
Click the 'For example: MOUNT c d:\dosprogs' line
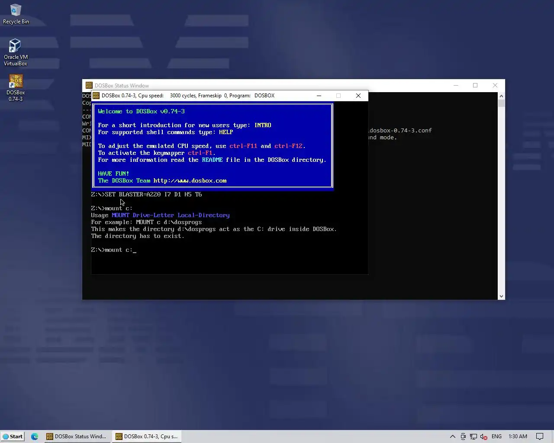tap(146, 222)
